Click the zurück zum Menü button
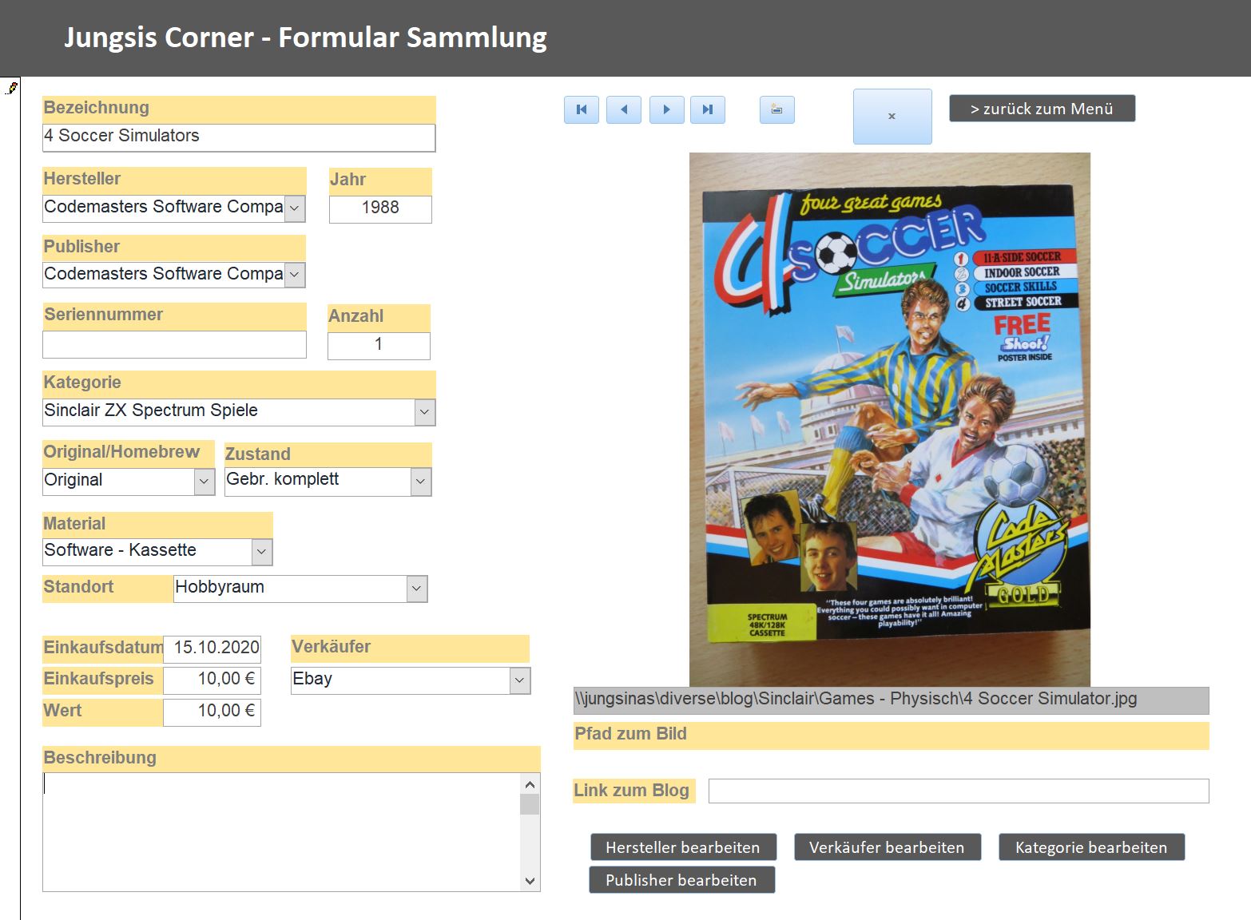 [x=1042, y=109]
